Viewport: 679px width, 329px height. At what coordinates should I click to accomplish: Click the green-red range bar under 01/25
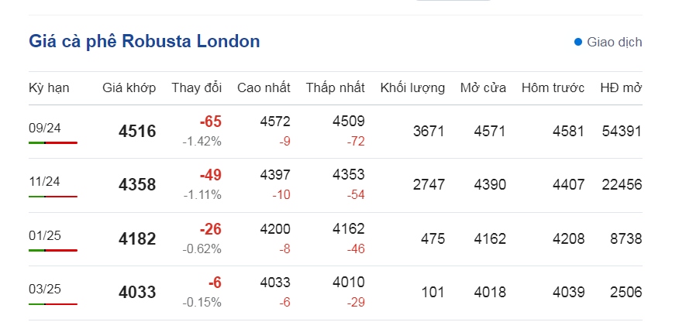53,251
